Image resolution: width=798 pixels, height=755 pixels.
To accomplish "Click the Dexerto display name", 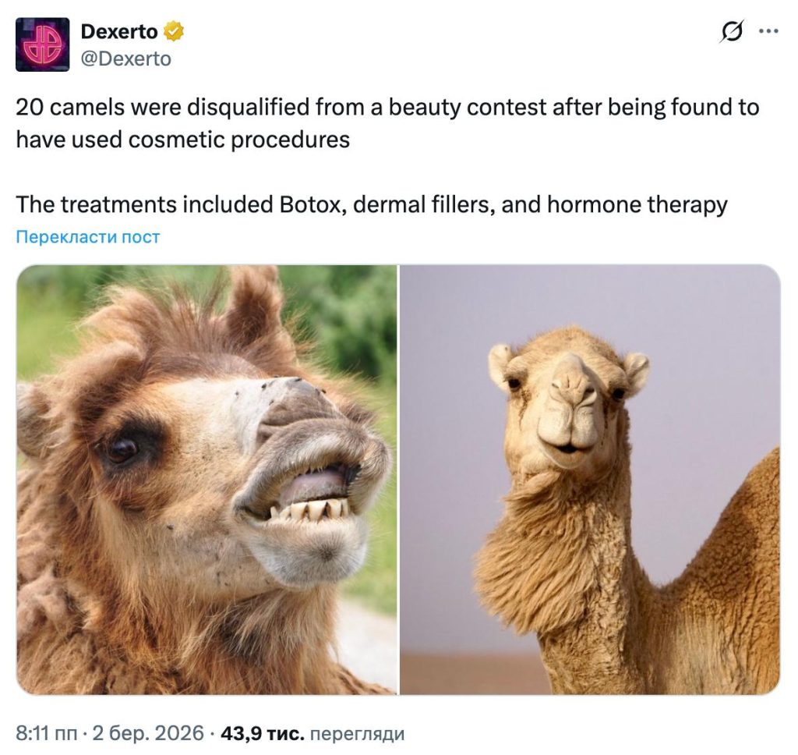I will 119,32.
